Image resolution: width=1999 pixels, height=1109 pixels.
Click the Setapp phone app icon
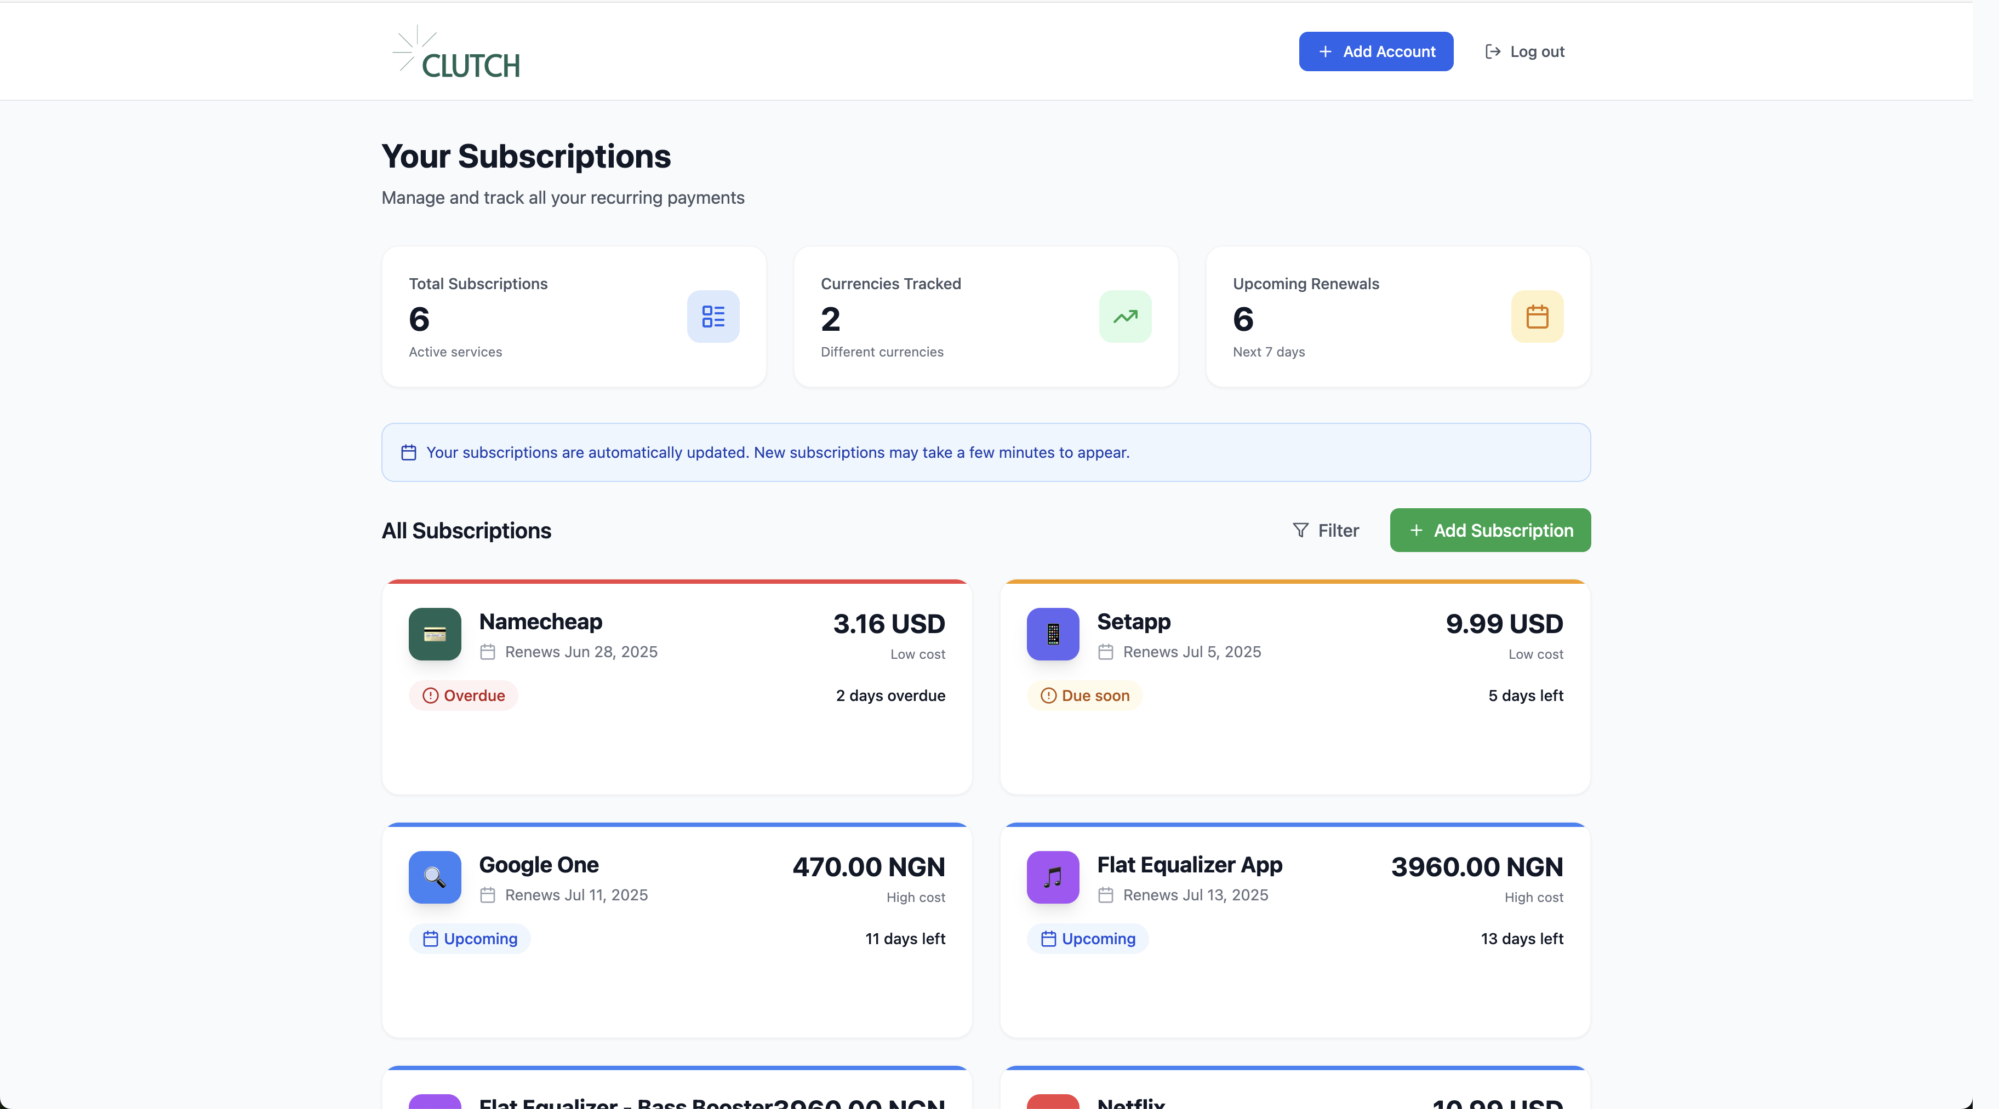coord(1052,634)
